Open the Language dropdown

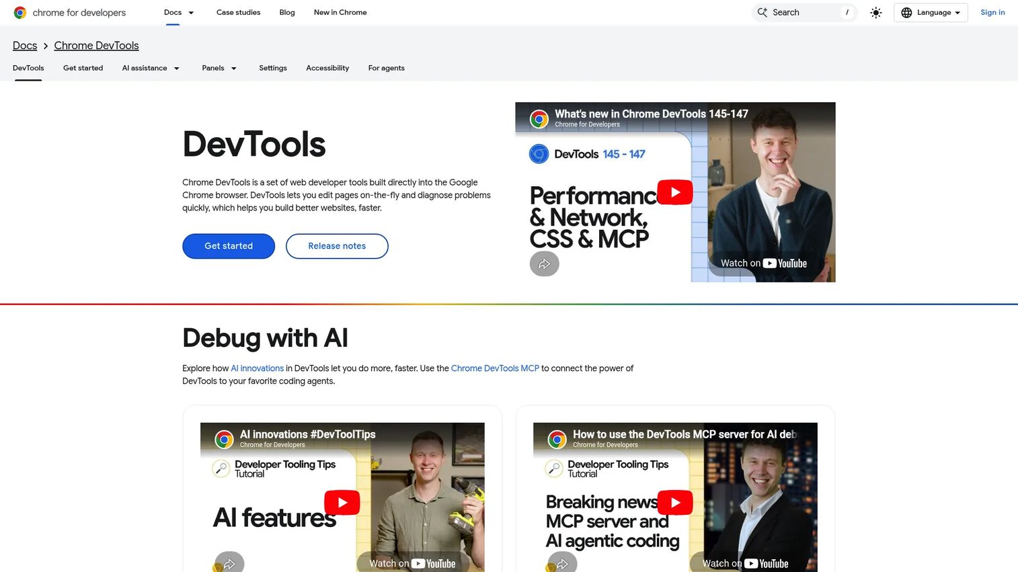tap(931, 13)
